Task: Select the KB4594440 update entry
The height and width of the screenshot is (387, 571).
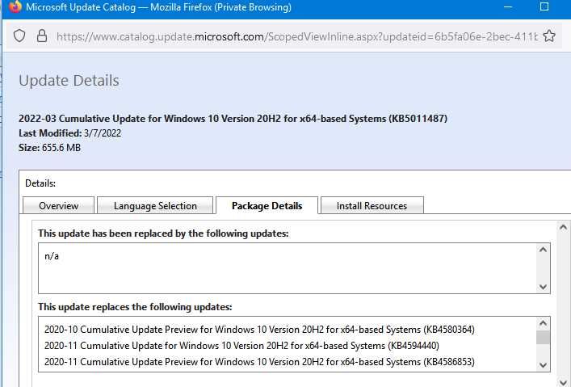Action: coord(241,346)
